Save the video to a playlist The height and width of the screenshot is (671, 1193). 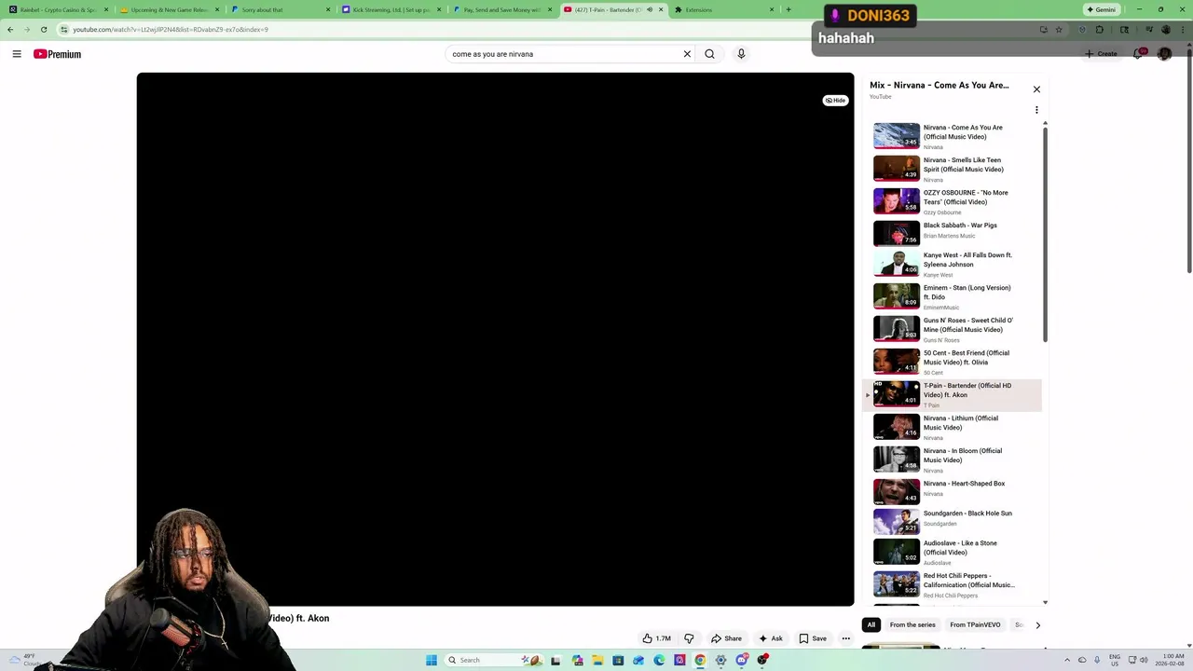(x=813, y=638)
